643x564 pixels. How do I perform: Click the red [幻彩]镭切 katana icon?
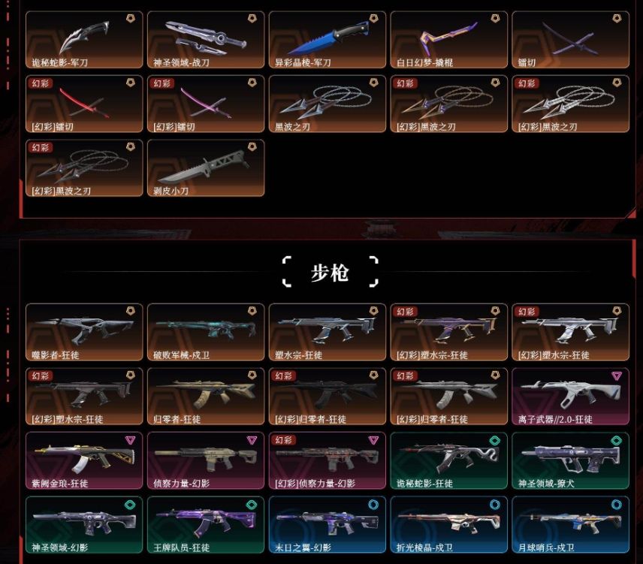(x=84, y=103)
